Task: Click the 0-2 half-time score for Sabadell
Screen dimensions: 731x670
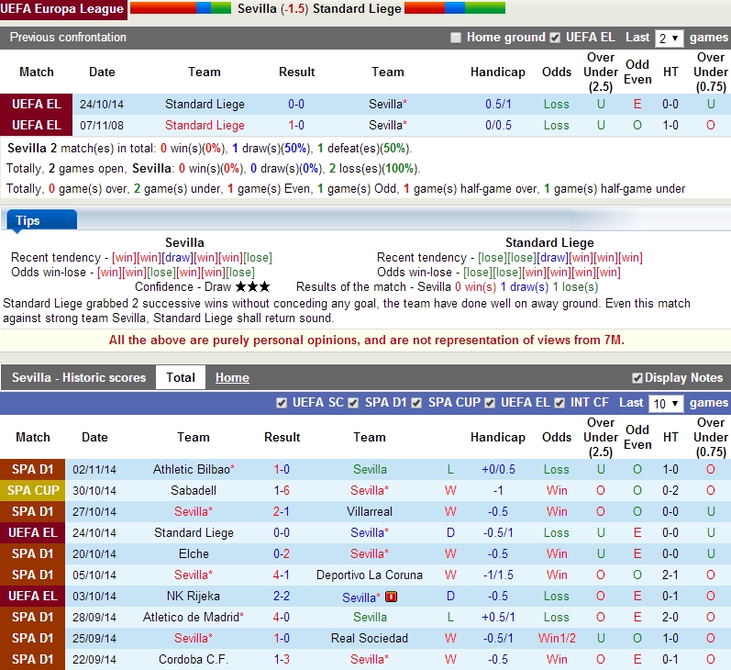Action: (x=670, y=490)
